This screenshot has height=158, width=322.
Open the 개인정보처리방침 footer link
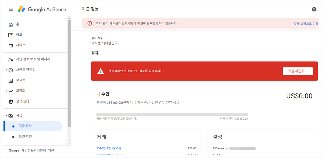34,150
